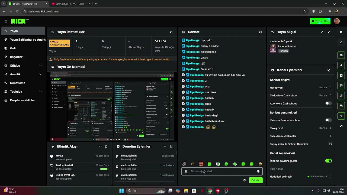Open chat settings gear beside Gönder

coord(245,180)
